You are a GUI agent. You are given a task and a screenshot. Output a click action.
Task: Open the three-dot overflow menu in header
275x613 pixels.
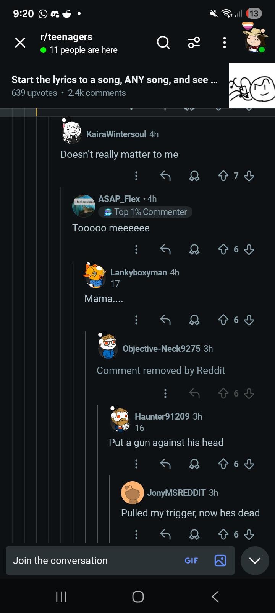[225, 43]
